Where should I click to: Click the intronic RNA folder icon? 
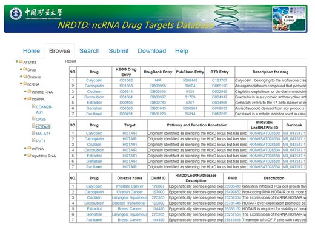29,91
